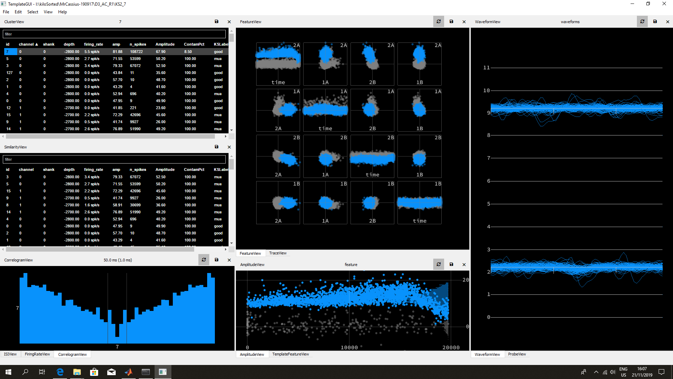Open the Select menu
This screenshot has width=673, height=379.
click(x=32, y=12)
